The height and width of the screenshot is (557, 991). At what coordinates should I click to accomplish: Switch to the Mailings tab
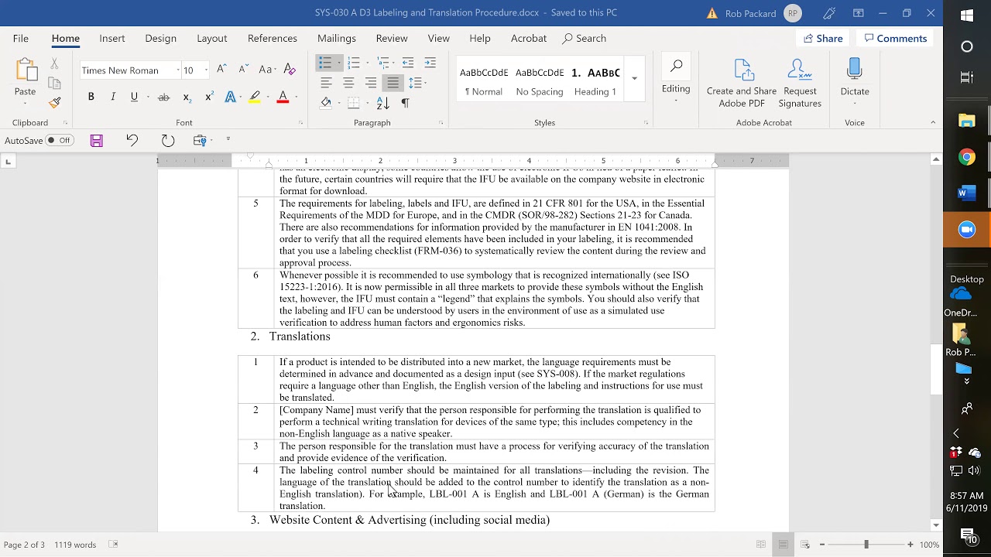(x=337, y=38)
